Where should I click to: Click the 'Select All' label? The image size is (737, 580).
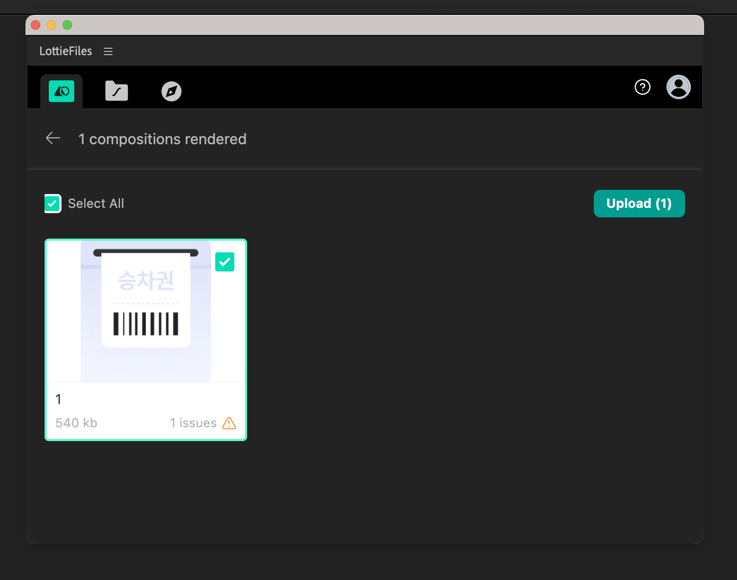coord(96,204)
